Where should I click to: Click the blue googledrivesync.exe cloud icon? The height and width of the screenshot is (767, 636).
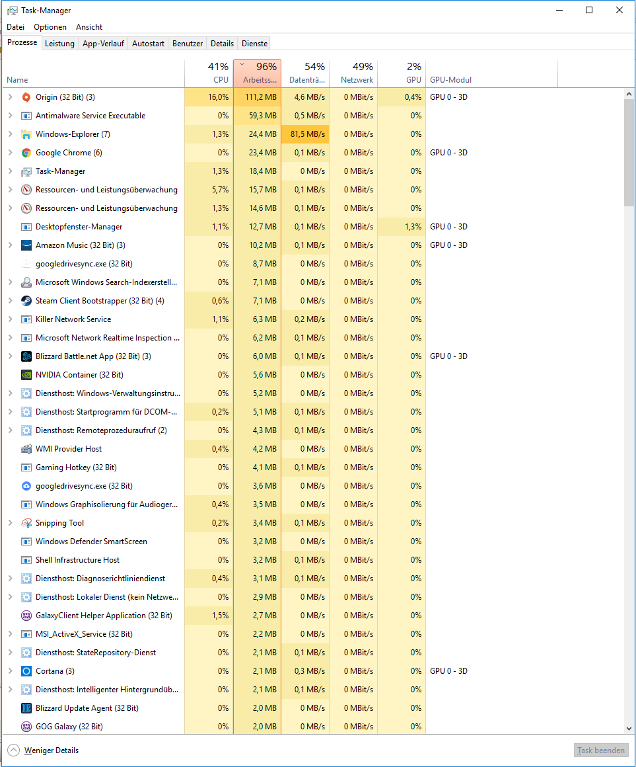26,486
